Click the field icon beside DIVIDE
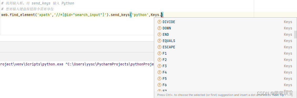 159,22
